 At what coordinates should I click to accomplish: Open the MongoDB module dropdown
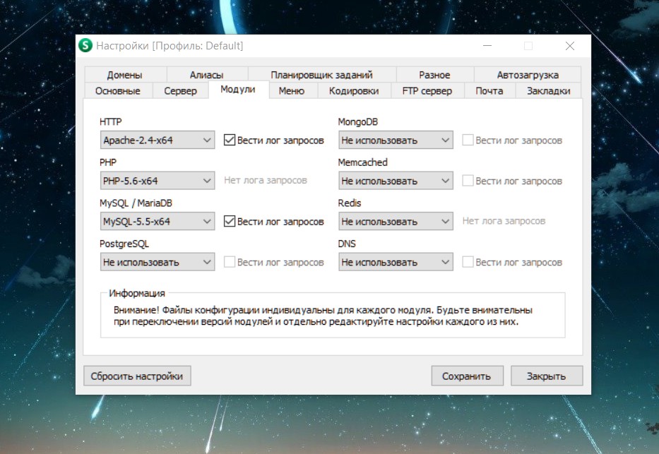(x=395, y=141)
